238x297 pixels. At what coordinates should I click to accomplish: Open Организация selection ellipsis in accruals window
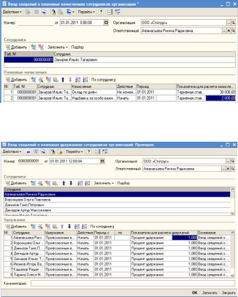[x=229, y=22]
